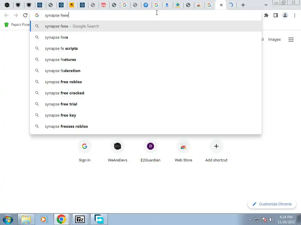Open a new tab with the plus button

(243, 5)
